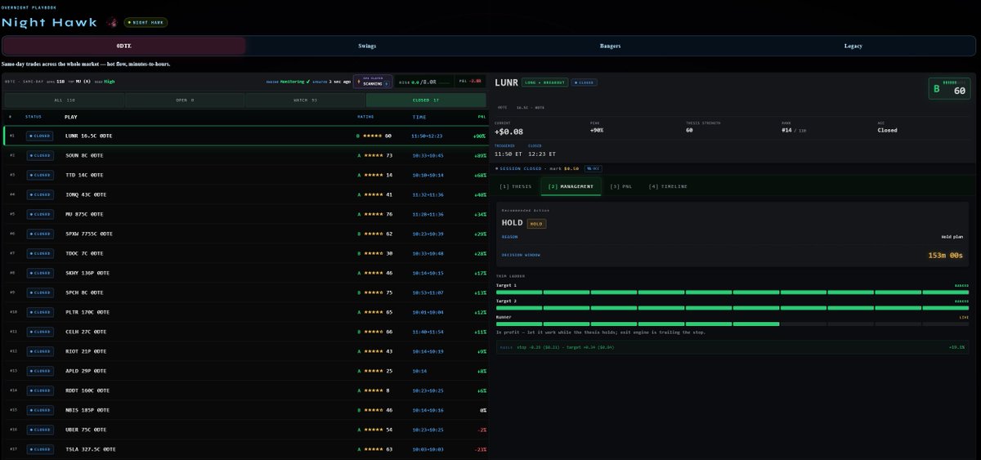
Task: Select the LUNR 16.5C 0DTE row
Action: tap(245, 136)
